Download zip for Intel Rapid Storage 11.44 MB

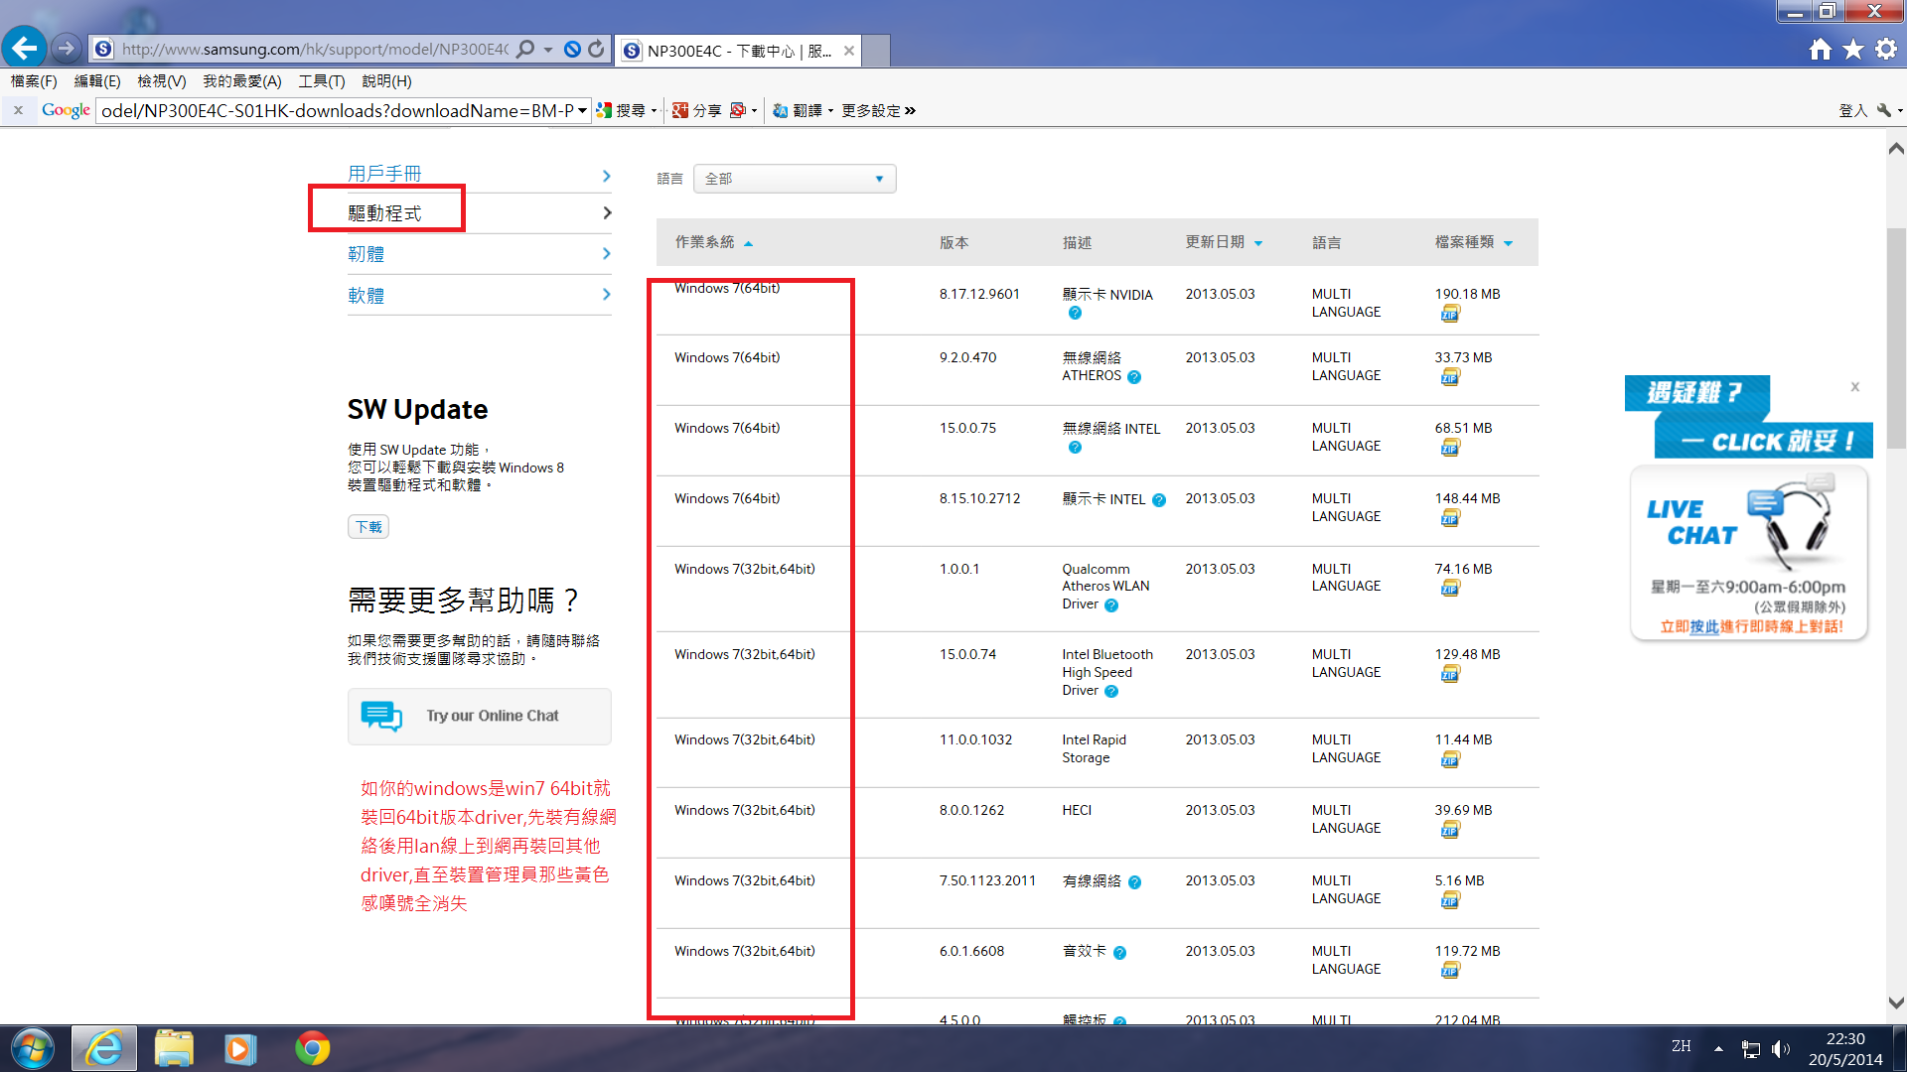tap(1450, 759)
